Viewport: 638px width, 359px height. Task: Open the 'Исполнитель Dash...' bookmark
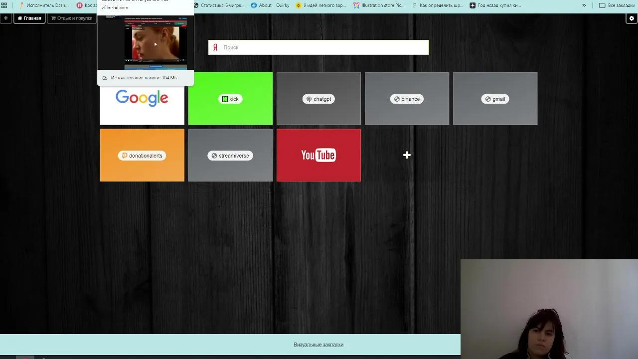43,5
